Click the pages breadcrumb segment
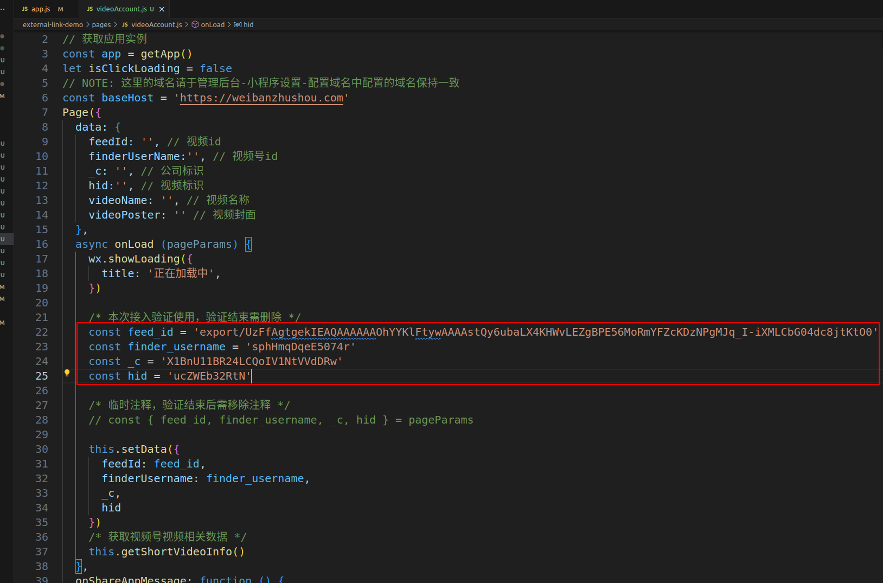883x583 pixels. coord(101,24)
